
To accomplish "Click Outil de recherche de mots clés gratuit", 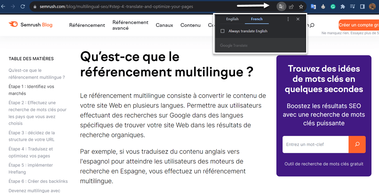I will pyautogui.click(x=324, y=164).
